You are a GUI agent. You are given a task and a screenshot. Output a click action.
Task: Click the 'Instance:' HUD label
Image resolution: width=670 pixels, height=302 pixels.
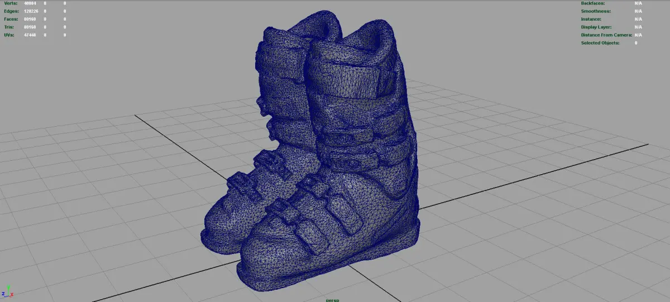(x=591, y=19)
